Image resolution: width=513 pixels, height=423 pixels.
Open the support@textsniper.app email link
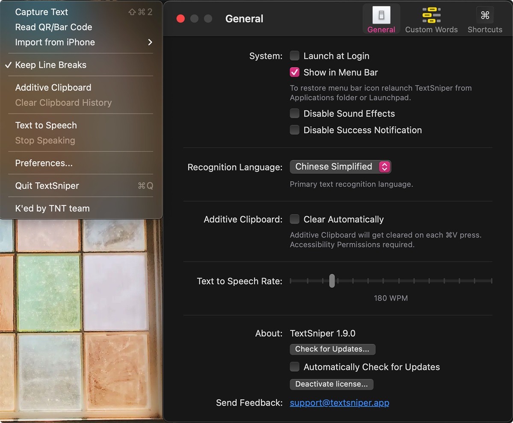pos(339,402)
